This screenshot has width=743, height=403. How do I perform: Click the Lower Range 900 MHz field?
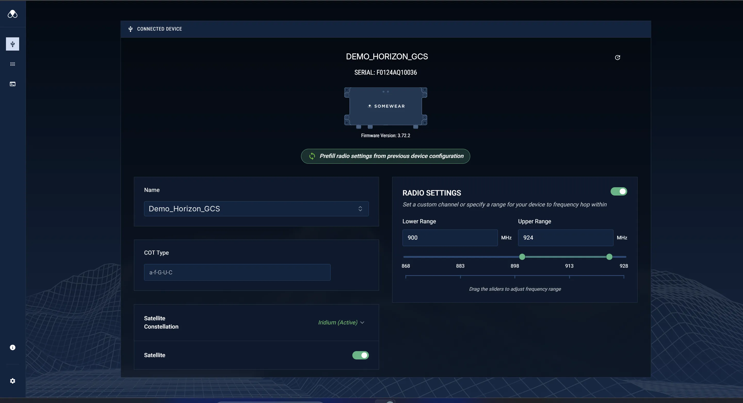pos(450,238)
